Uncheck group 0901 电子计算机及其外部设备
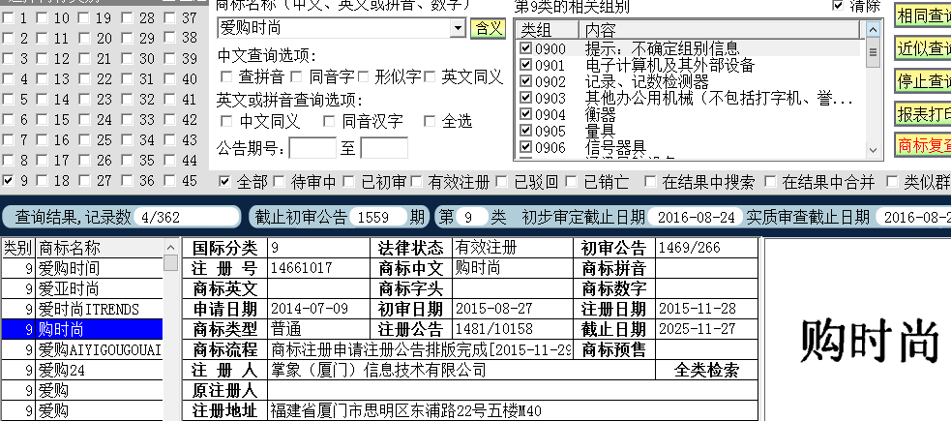Screen dimensions: 951x421 [x=526, y=64]
